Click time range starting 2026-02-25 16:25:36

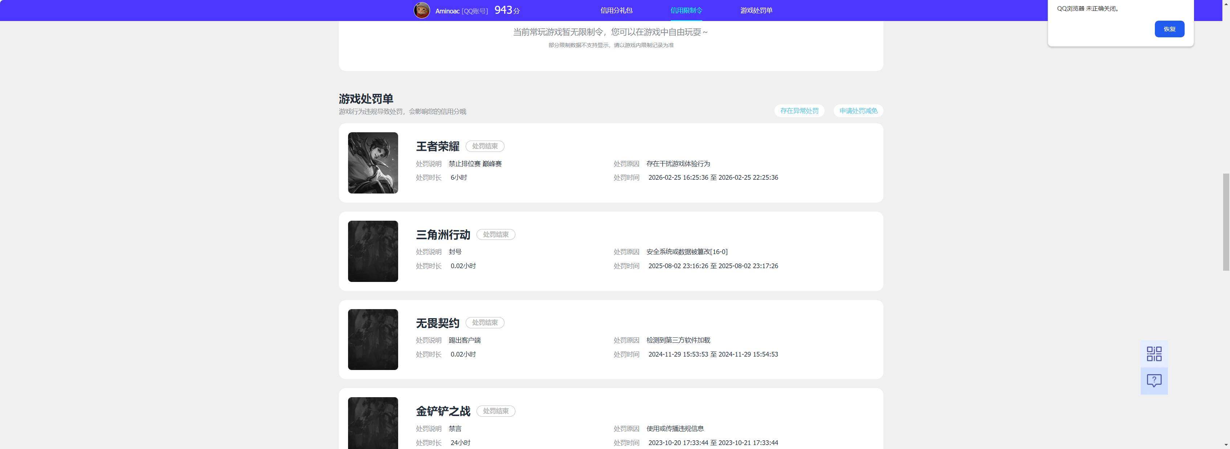point(713,177)
